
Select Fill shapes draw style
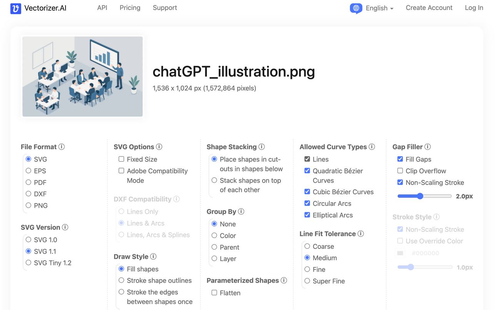pos(121,268)
